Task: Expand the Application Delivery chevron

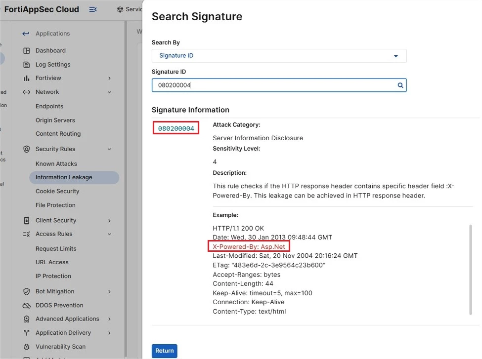Action: click(109, 333)
